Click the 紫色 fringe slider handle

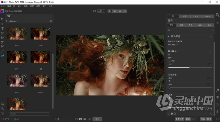(169, 81)
